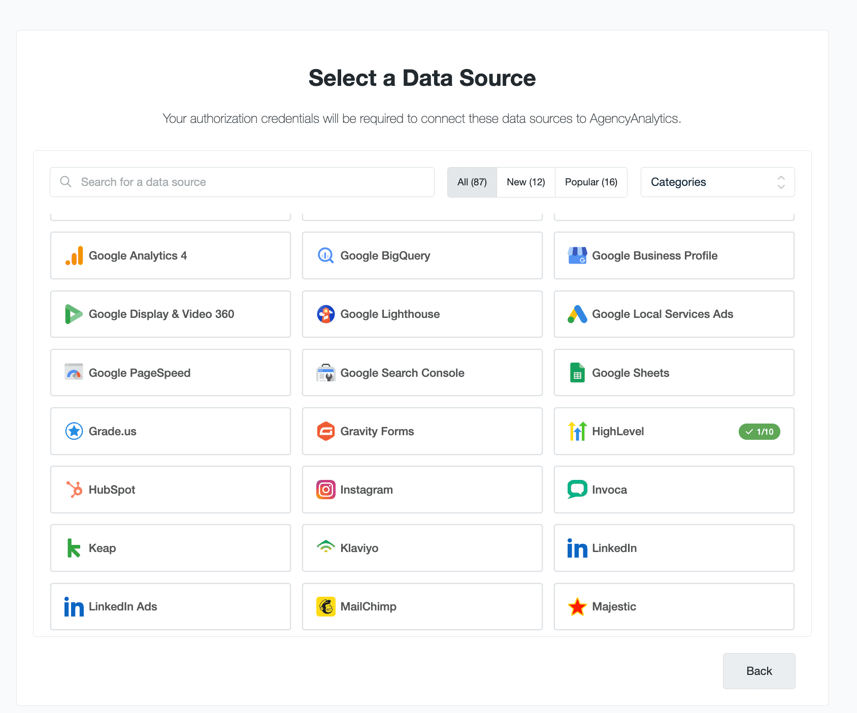The height and width of the screenshot is (713, 857).
Task: Expand the Categories chevron arrows
Action: click(780, 182)
